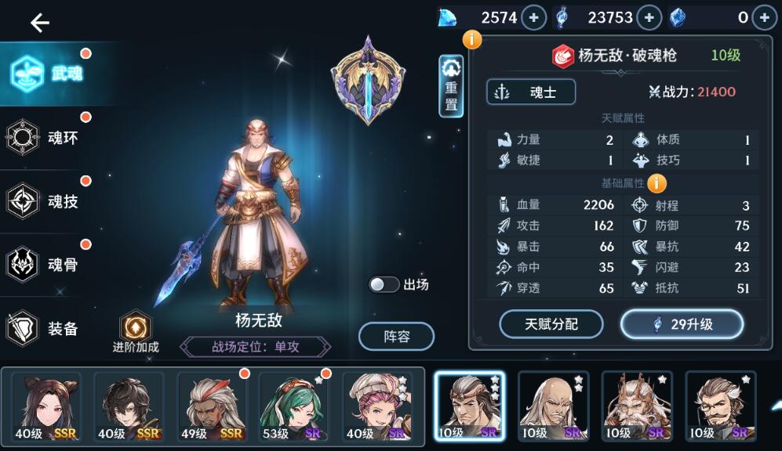
Task: Click the plus beside the 0 crystal count
Action: 764,18
